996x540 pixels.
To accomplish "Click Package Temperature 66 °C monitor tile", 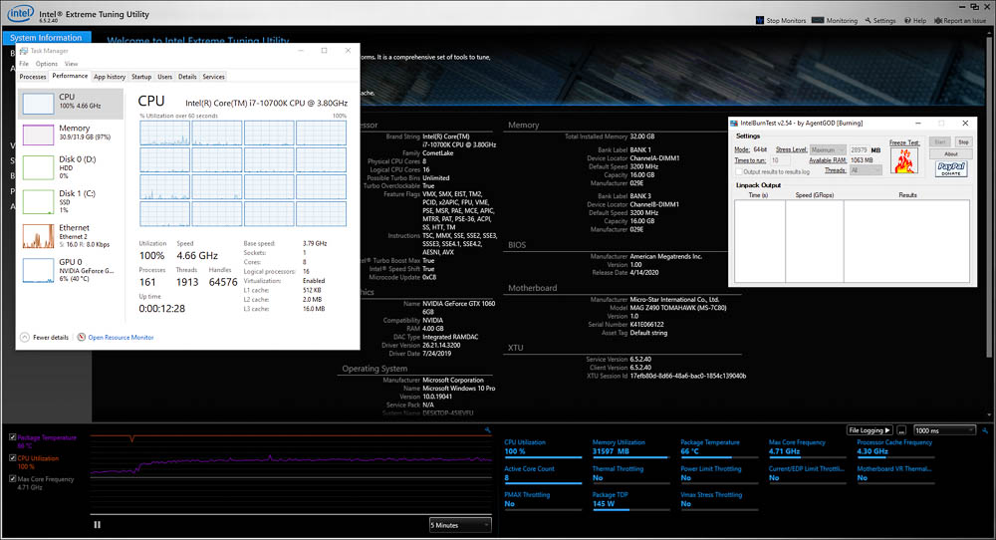I will 718,448.
